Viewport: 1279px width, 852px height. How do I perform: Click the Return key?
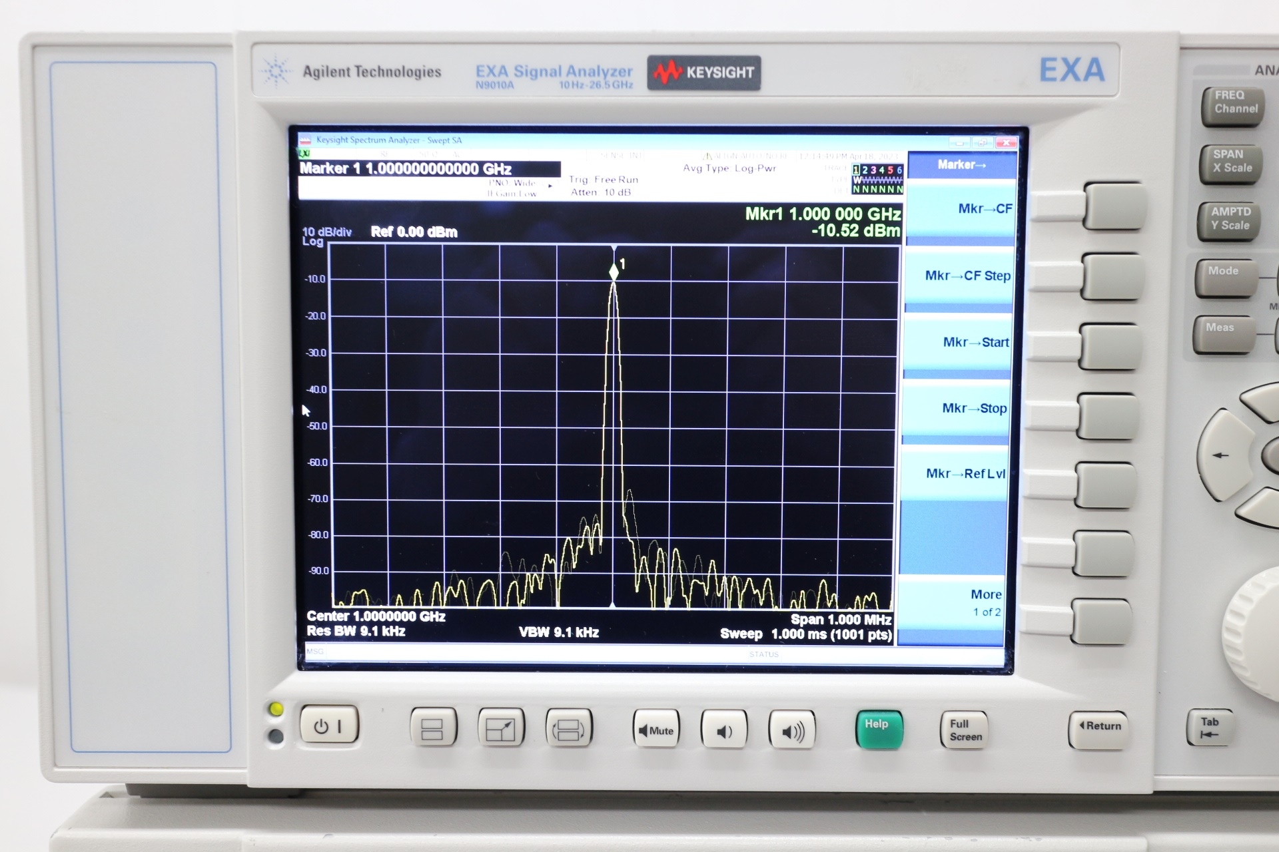tap(1098, 730)
